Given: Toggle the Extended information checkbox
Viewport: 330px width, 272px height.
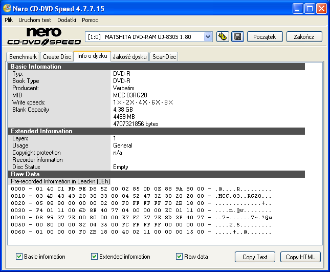Looking at the screenshot, I should [x=94, y=257].
